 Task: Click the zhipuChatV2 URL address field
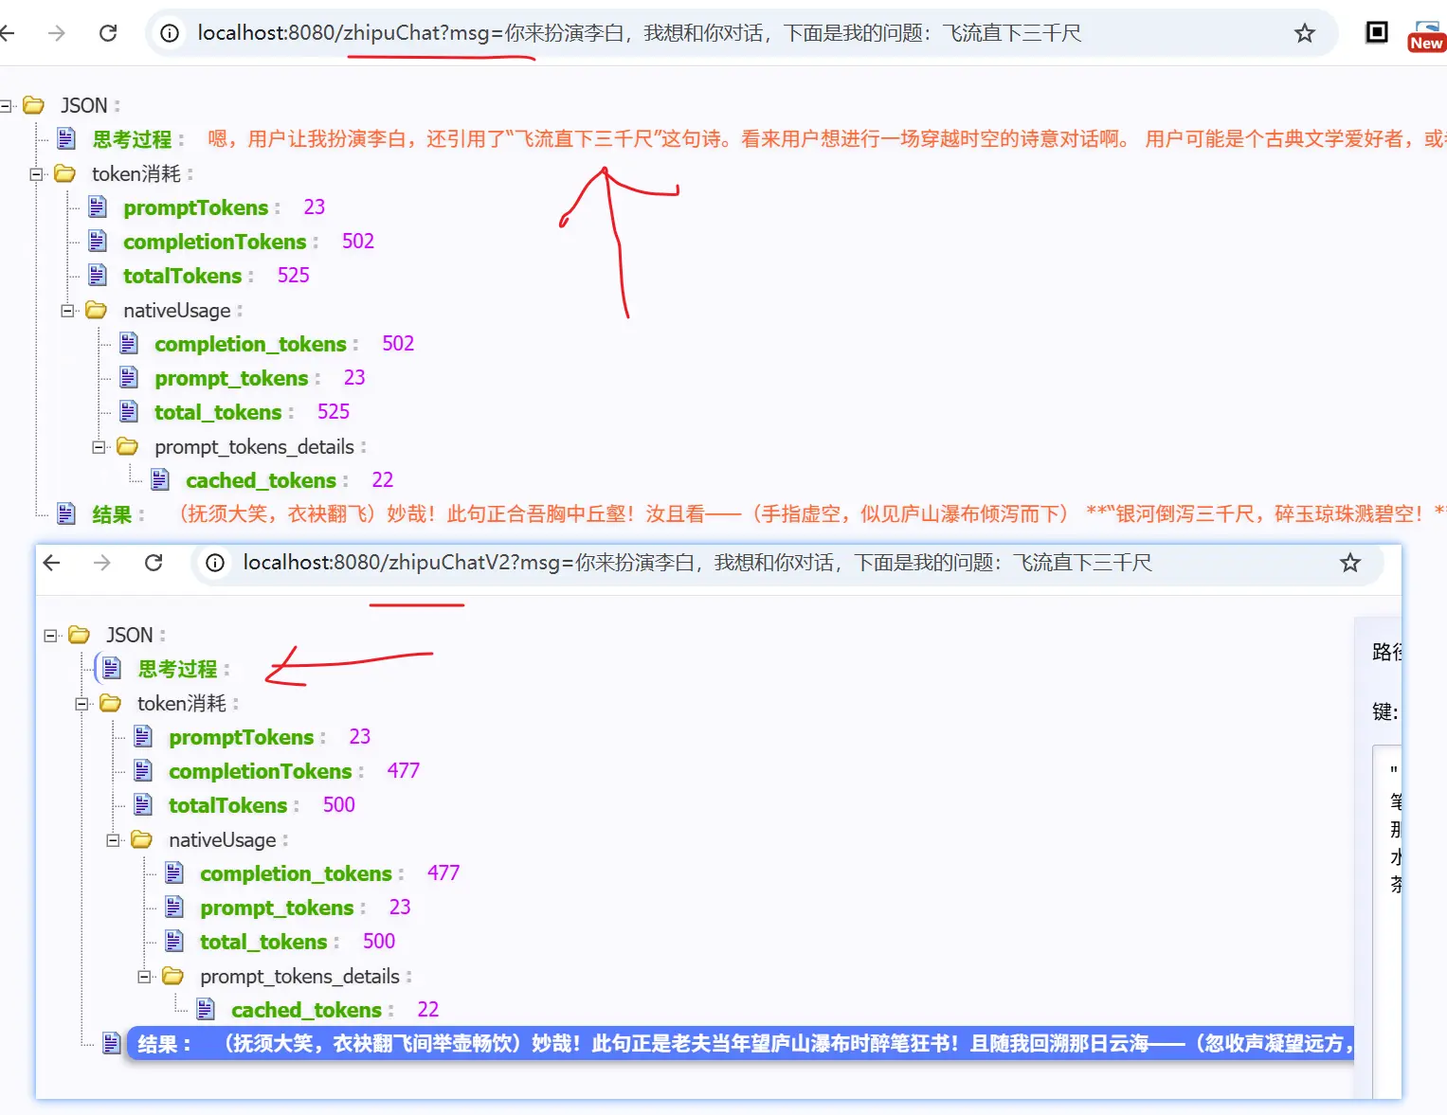pos(696,563)
